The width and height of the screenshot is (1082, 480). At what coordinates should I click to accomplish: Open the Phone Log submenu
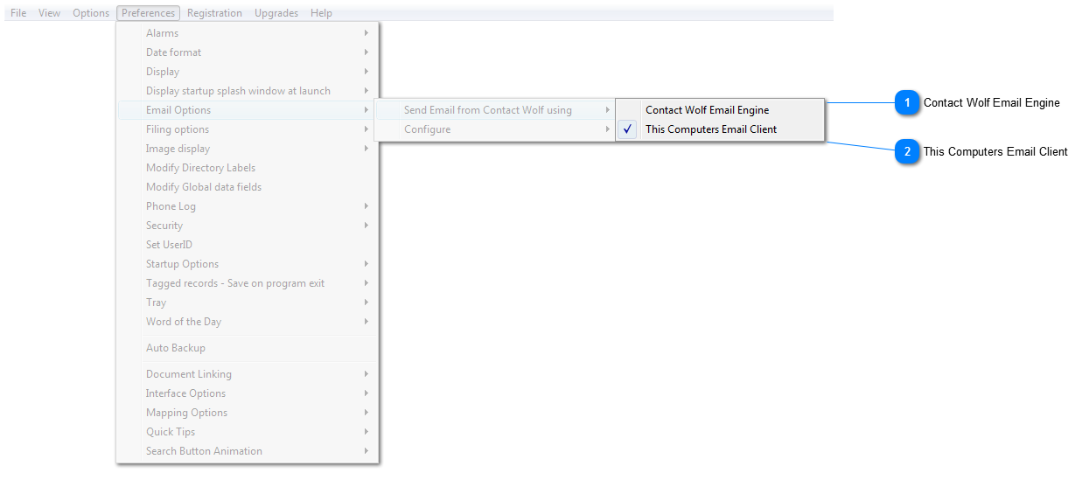tap(247, 206)
